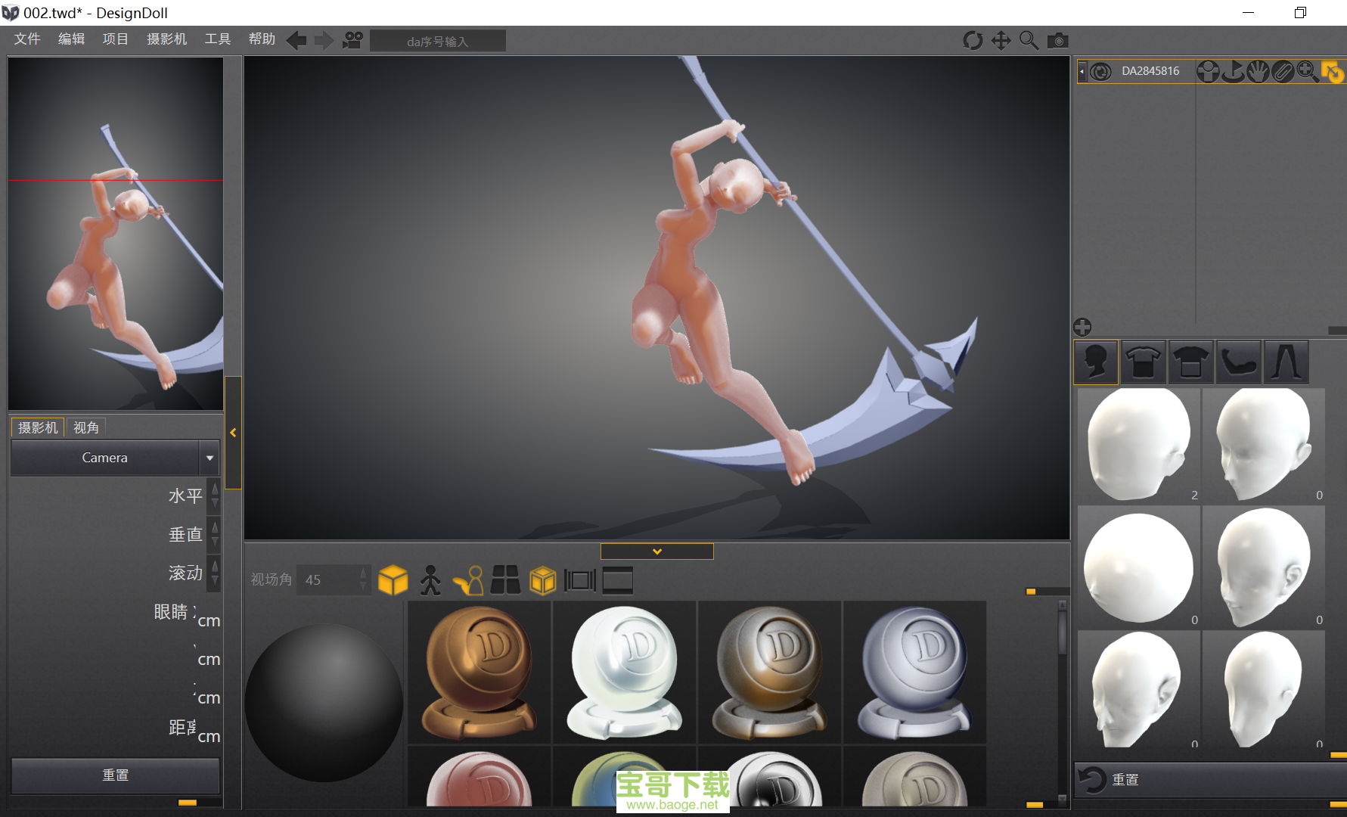
Task: Restore down the DesignDoll window
Action: (x=1300, y=12)
